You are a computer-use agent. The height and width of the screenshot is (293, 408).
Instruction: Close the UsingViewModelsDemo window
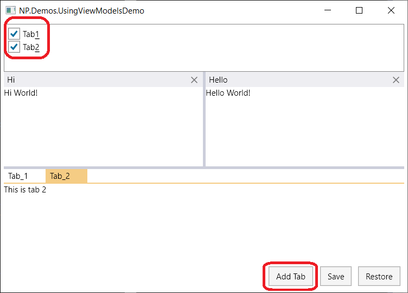coord(391,10)
